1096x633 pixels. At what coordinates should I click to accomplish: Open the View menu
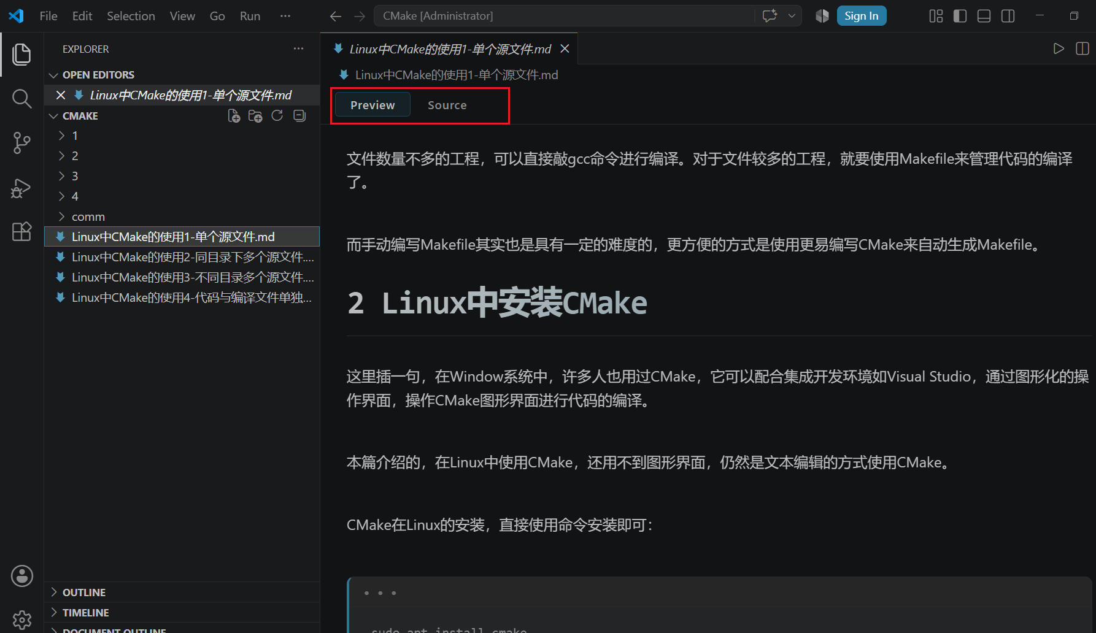click(182, 16)
